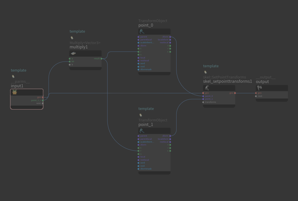Screen dimensions: 298x201
Task: Click the local input port on point_0
Action: [x=138, y=58]
